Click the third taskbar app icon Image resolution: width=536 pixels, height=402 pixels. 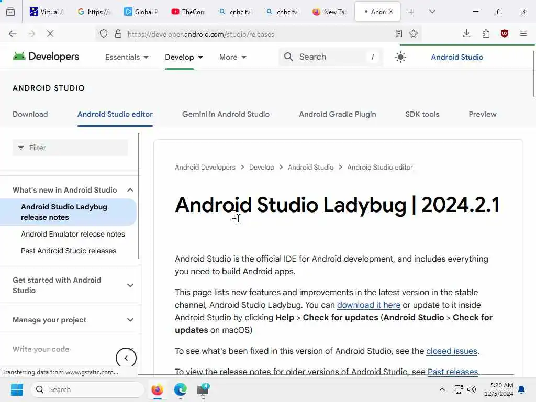(204, 389)
